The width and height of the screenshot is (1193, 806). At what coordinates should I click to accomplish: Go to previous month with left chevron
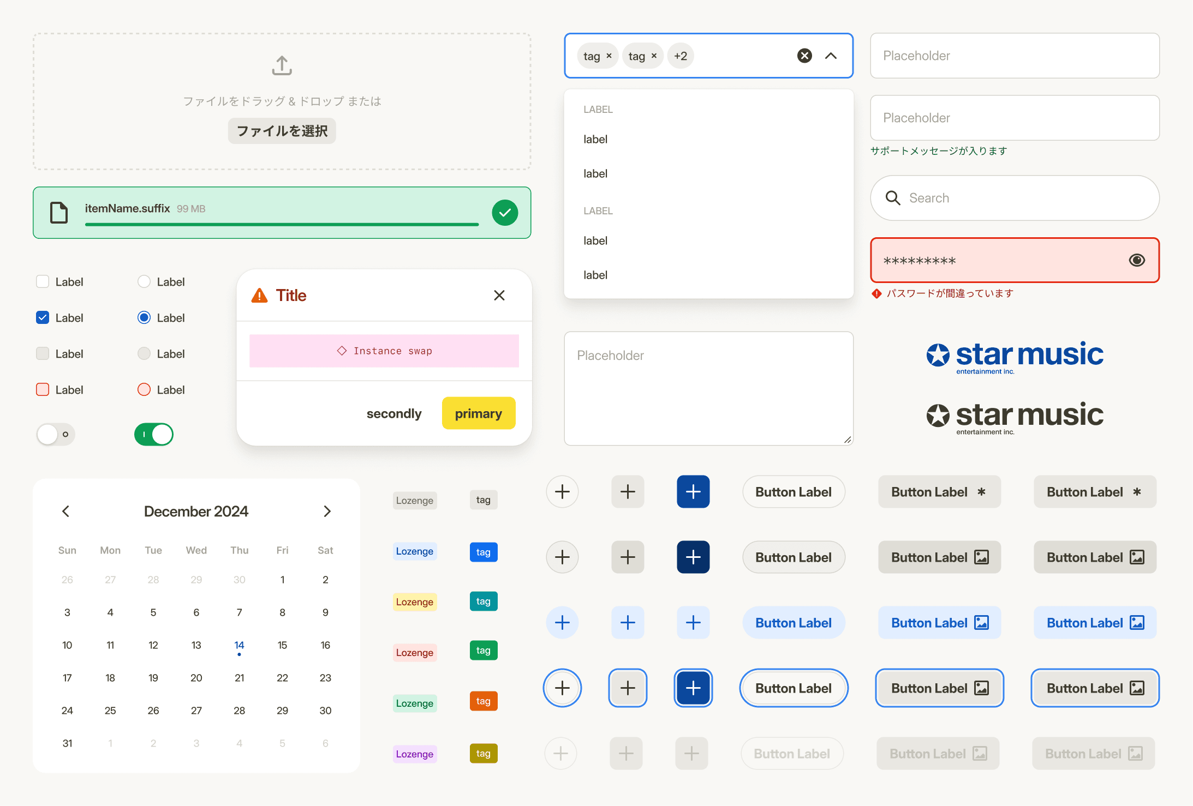click(66, 512)
